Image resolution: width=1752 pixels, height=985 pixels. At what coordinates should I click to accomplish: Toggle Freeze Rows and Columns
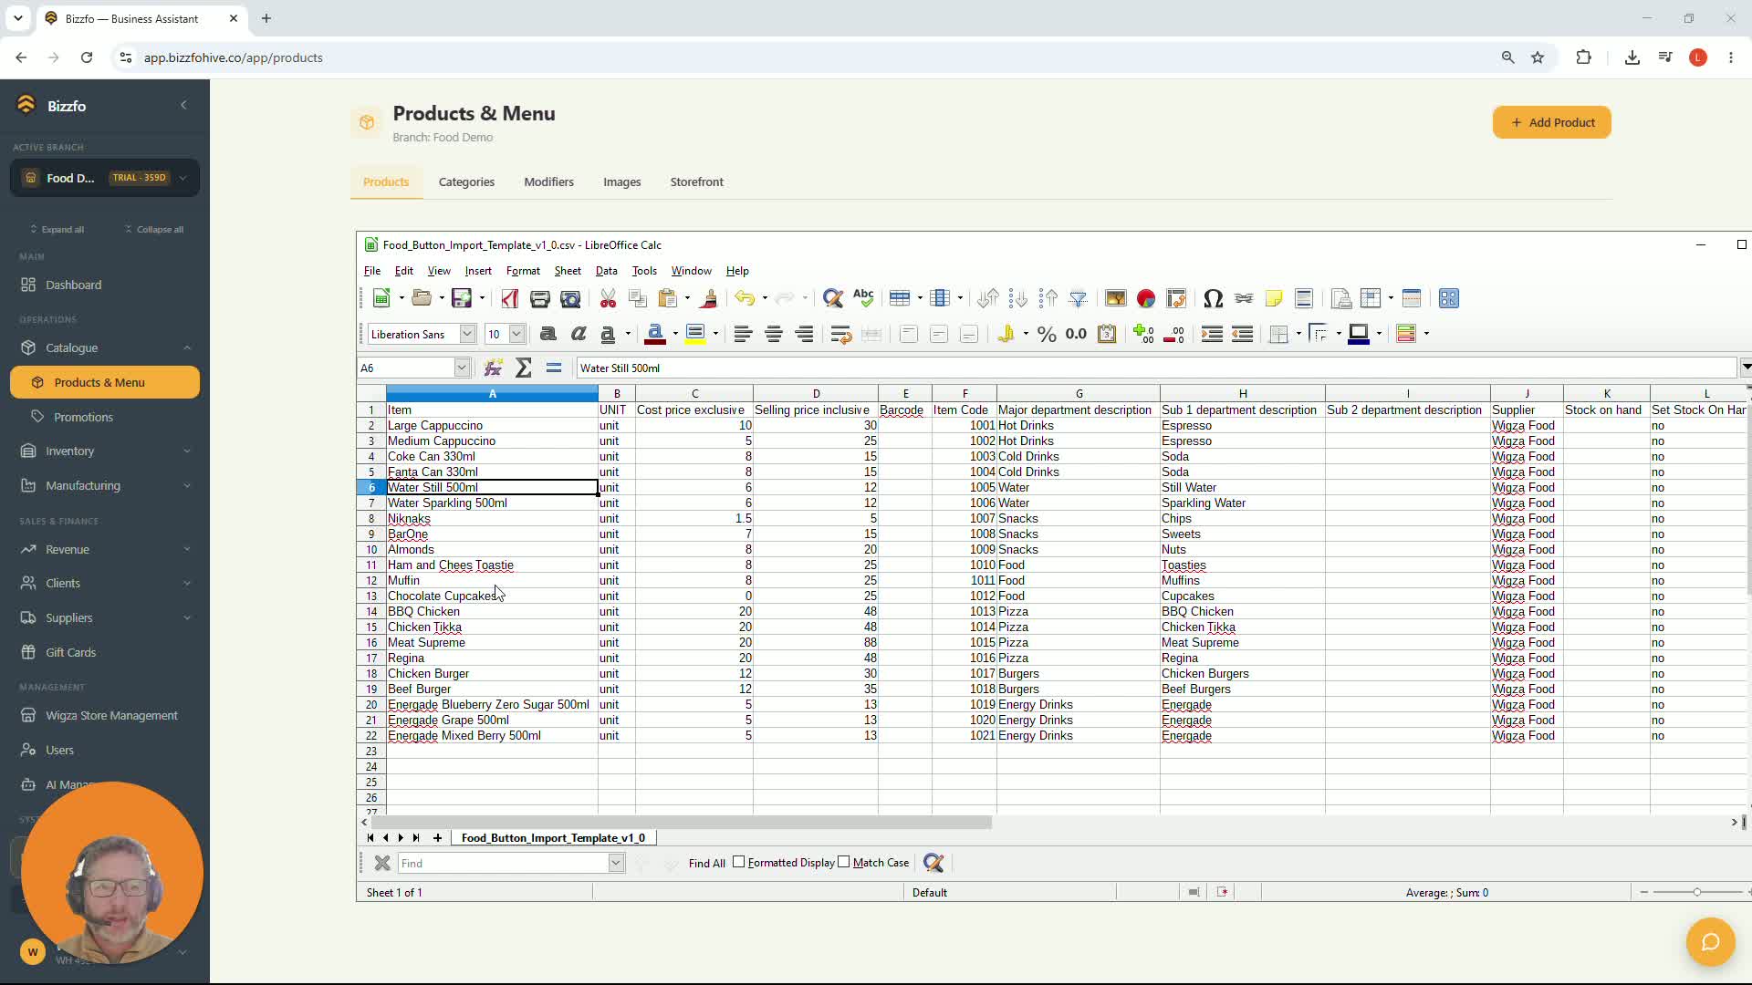click(x=1371, y=298)
